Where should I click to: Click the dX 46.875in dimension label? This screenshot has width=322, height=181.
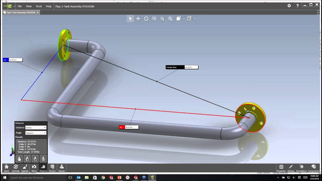point(129,127)
